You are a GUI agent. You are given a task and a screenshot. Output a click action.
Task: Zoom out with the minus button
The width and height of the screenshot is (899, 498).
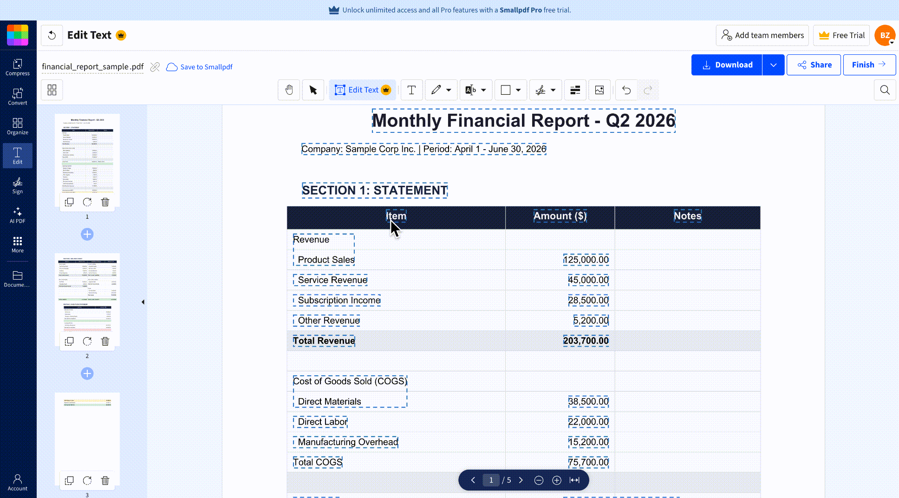(539, 480)
